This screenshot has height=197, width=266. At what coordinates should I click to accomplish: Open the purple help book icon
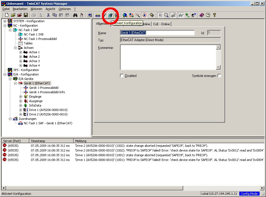pos(202,15)
